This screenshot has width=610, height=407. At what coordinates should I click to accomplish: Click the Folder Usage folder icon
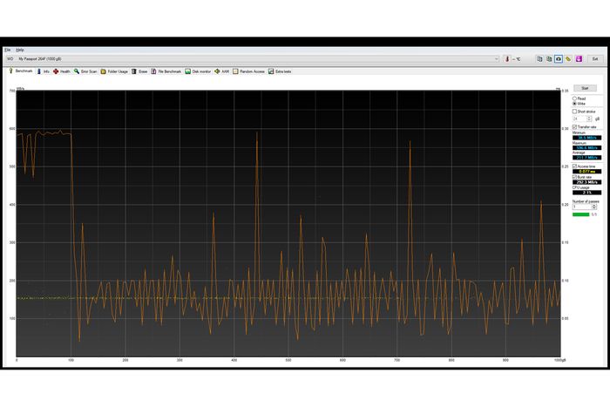103,71
